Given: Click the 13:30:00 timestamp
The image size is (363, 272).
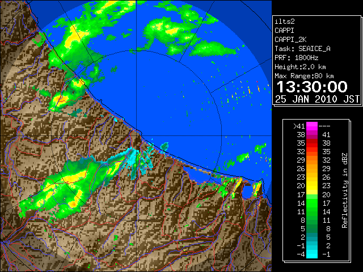Looking at the screenshot, I should [x=312, y=87].
